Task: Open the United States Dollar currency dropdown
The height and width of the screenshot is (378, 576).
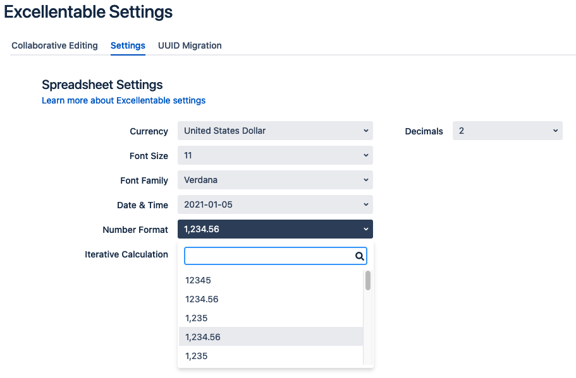Action: click(275, 131)
